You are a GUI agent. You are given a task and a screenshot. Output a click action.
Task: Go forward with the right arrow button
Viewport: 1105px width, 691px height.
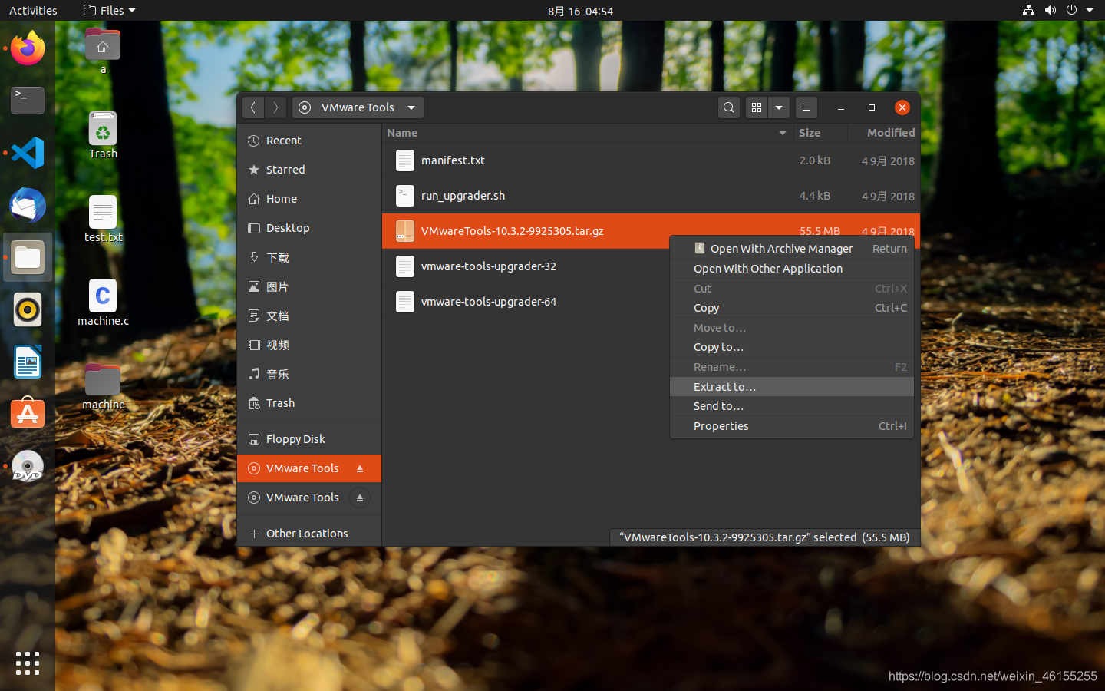pyautogui.click(x=275, y=107)
